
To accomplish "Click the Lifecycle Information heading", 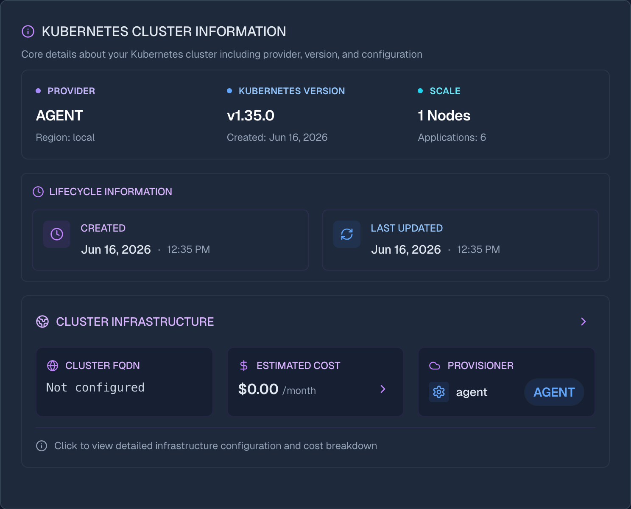I will [x=111, y=192].
